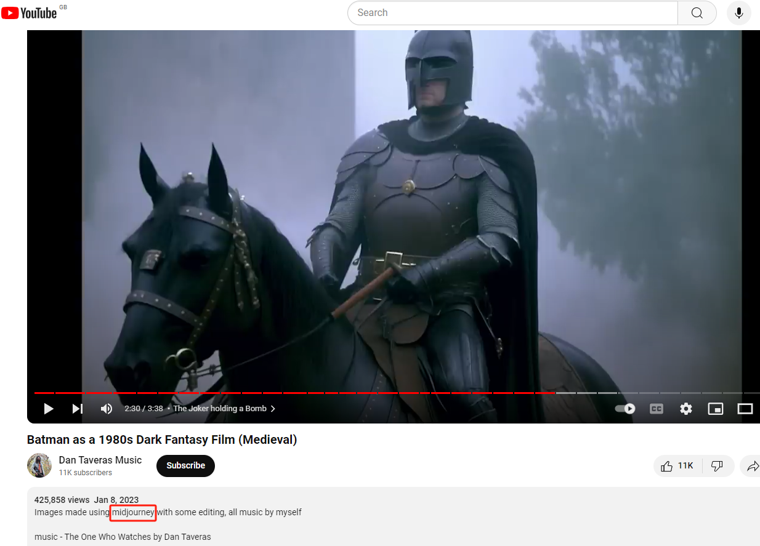
Task: Expand chapter 'The Joker holding a Bomb'
Action: click(x=224, y=409)
